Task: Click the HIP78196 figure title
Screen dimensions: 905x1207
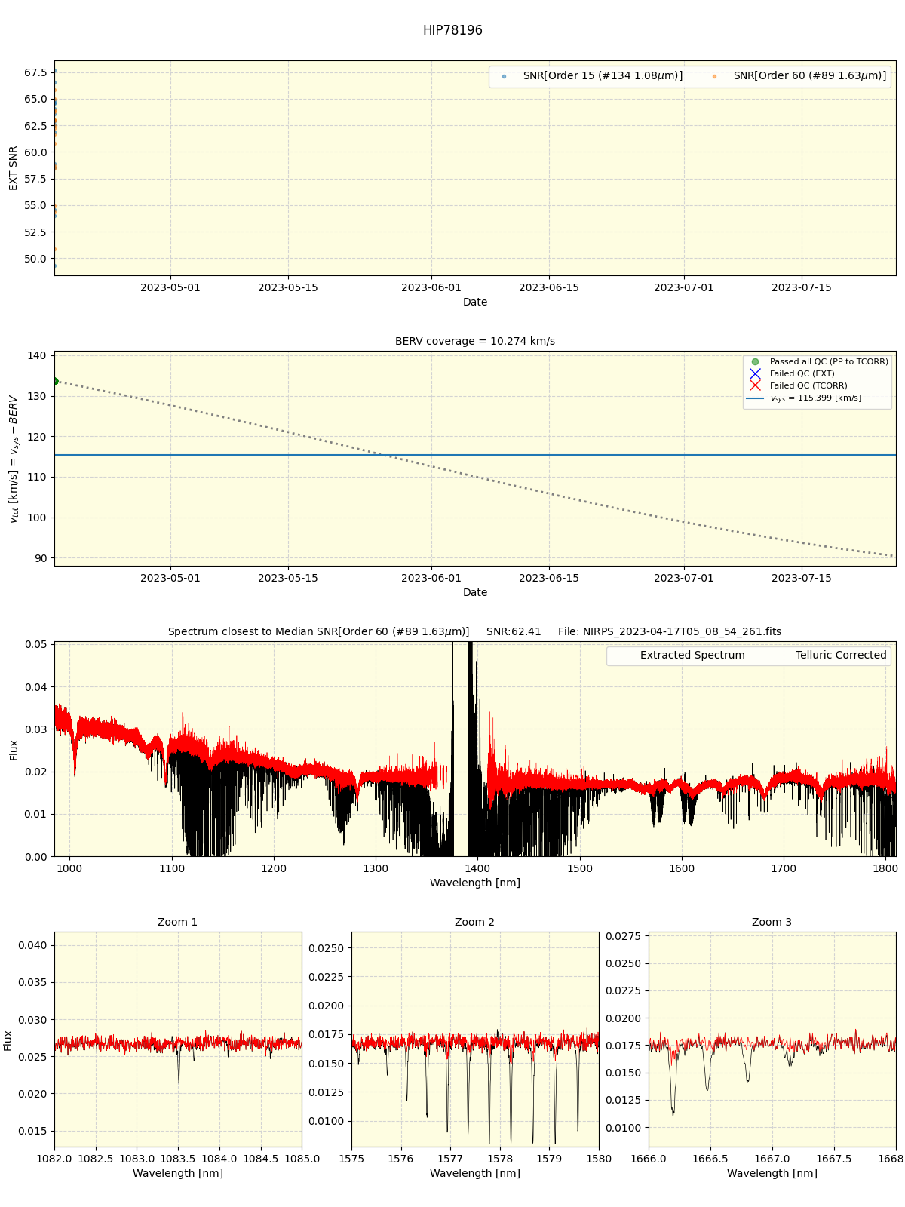Action: pyautogui.click(x=452, y=30)
